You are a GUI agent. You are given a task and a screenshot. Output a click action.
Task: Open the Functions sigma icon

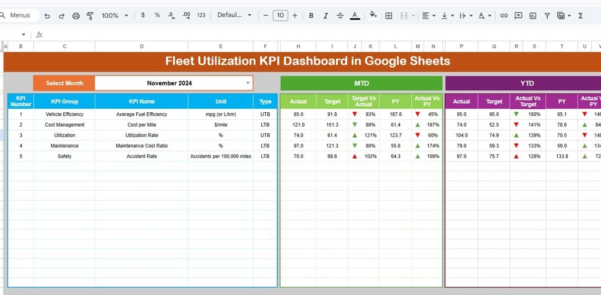pyautogui.click(x=580, y=15)
